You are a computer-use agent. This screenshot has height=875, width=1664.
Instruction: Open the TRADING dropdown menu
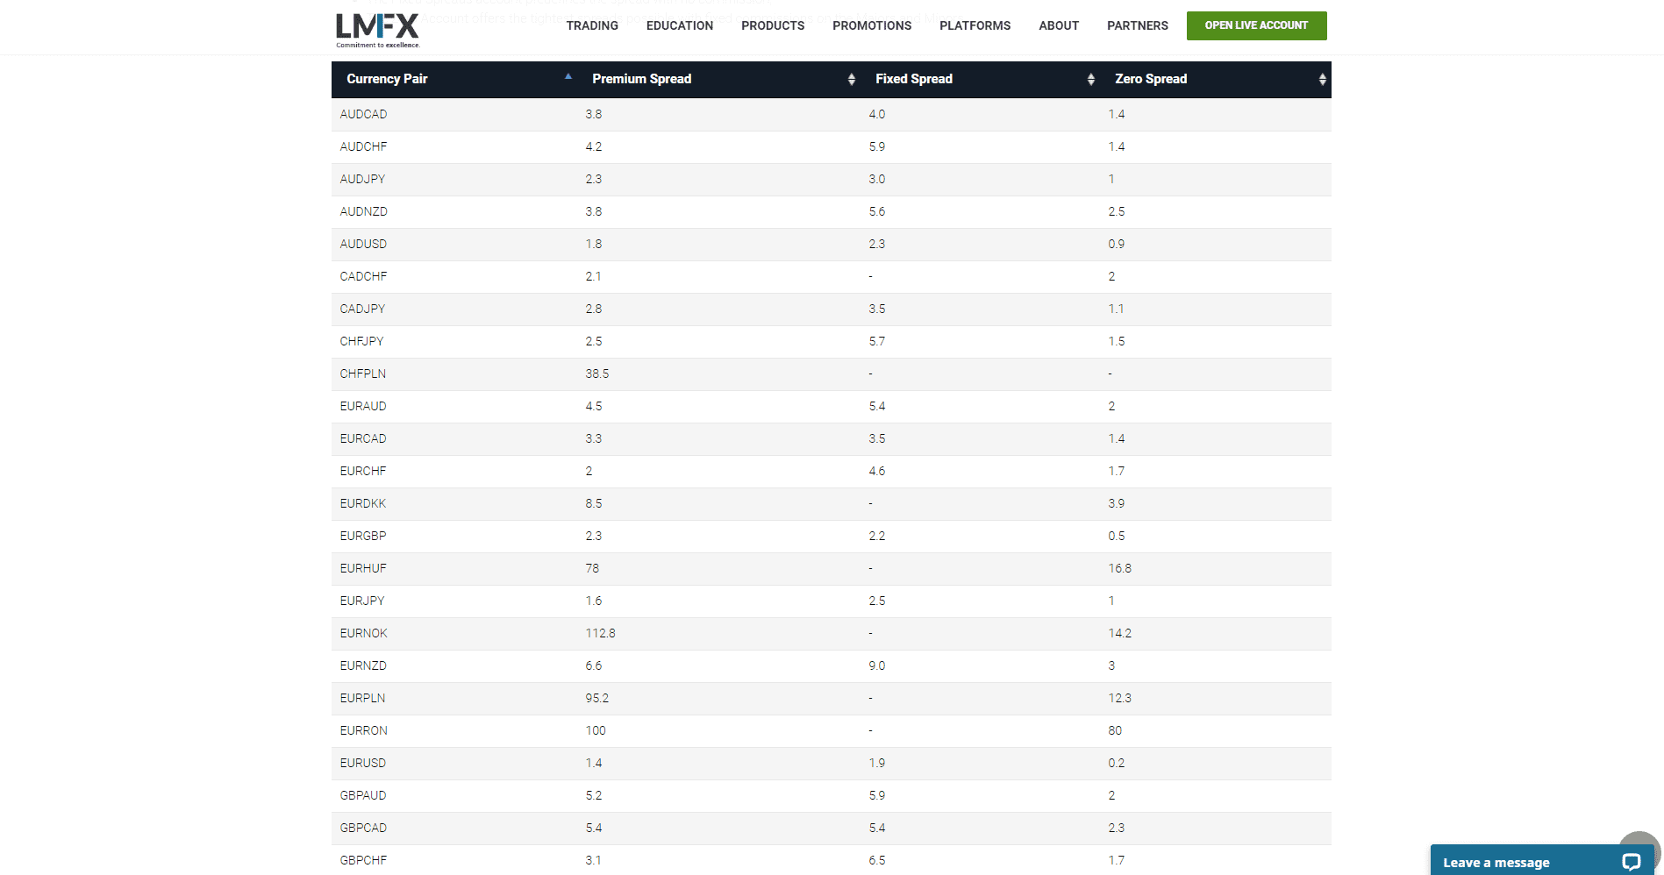[592, 25]
